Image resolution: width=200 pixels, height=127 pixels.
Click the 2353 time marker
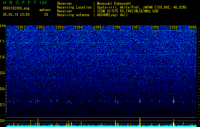tap(59, 27)
